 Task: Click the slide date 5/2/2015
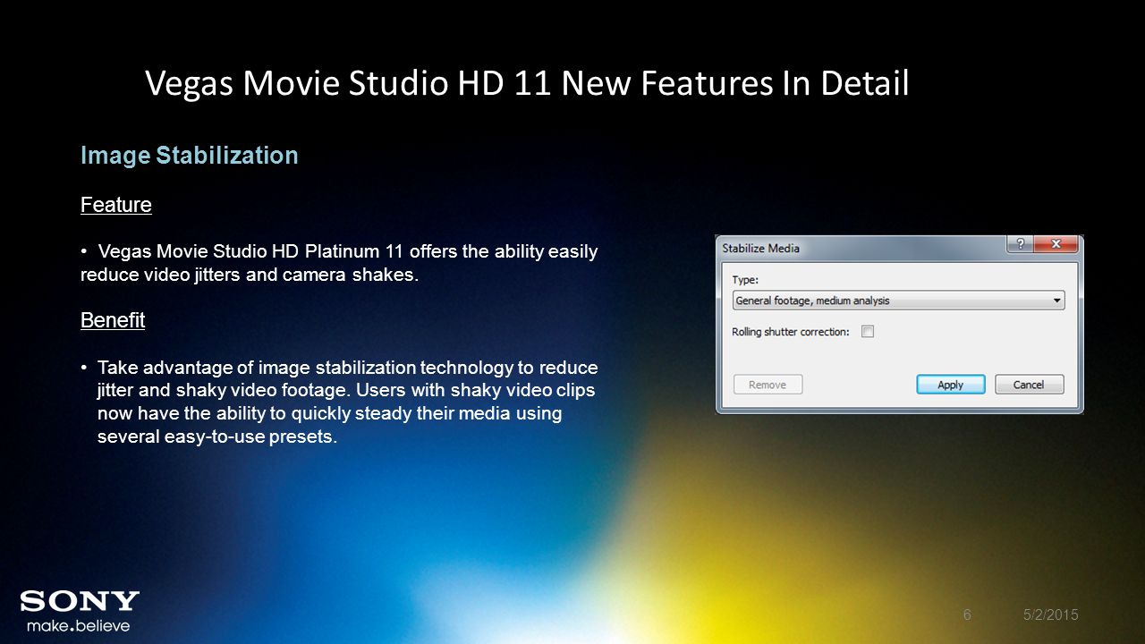point(1051,614)
